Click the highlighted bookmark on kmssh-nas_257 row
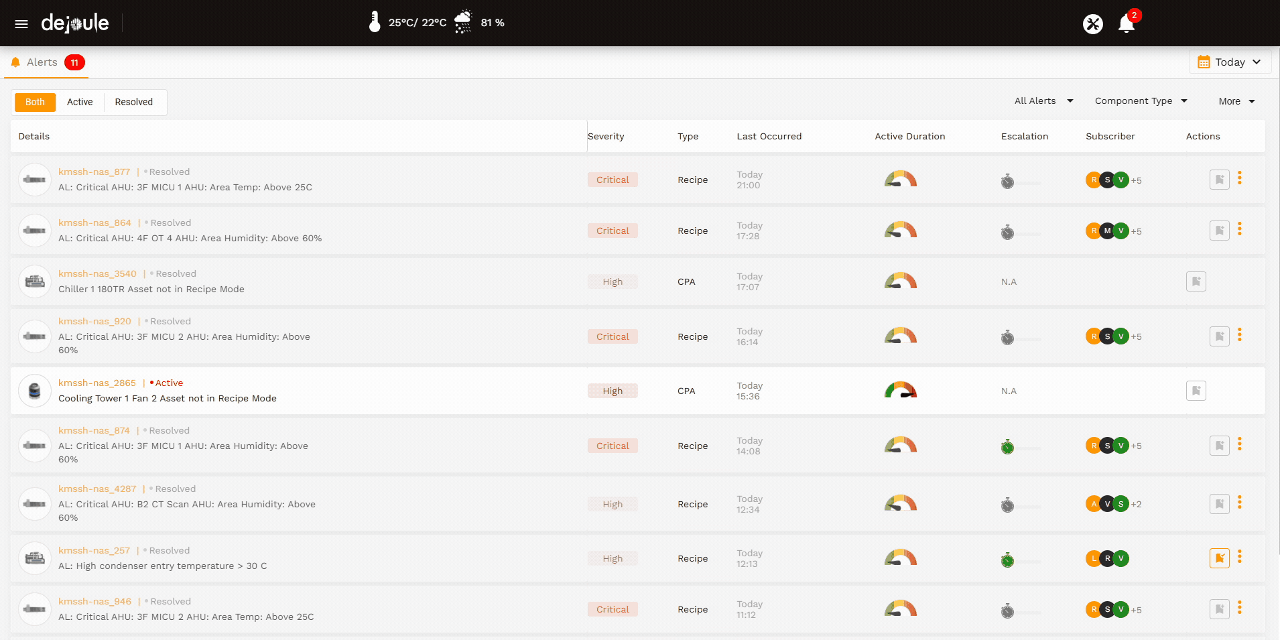Viewport: 1280px width, 640px height. (1219, 558)
